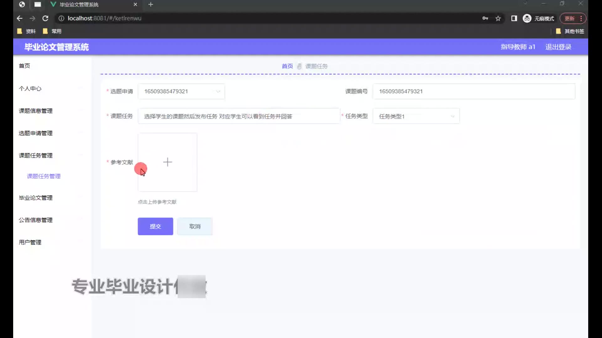602x338 pixels.
Task: Click 首页 breadcrumb link
Action: 287,66
